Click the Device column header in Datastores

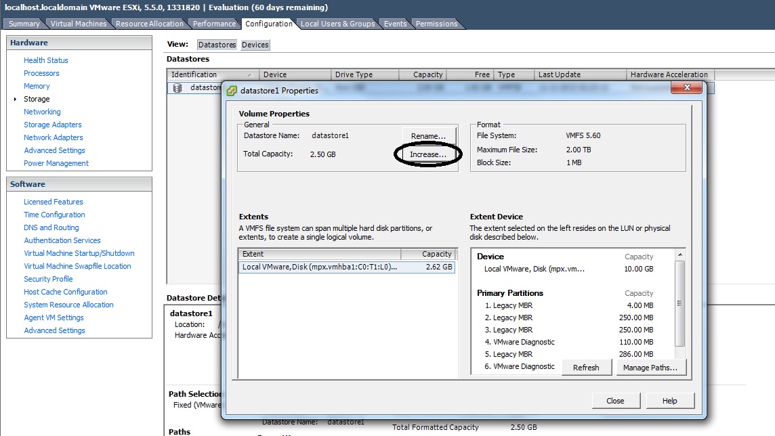tap(295, 74)
